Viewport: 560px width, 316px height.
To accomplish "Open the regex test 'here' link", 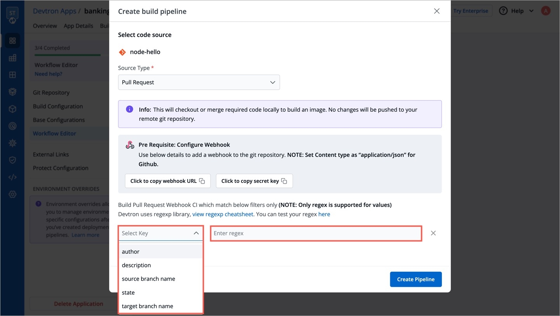I will pos(324,214).
